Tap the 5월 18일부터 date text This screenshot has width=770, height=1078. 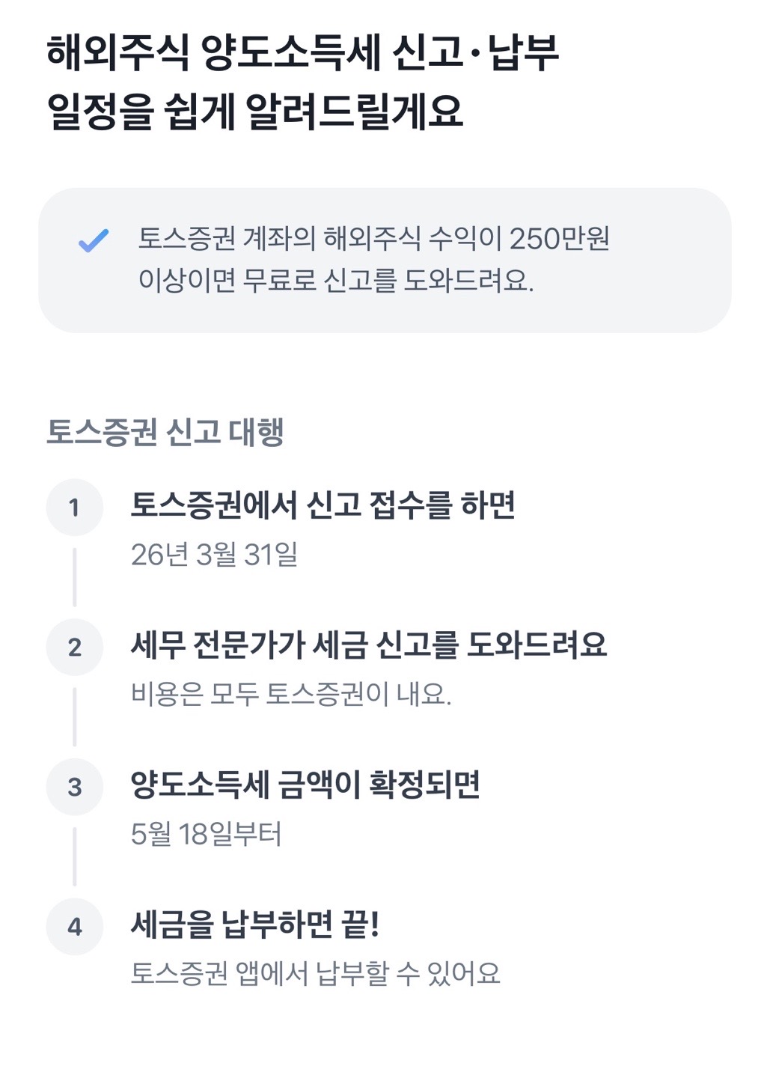pos(207,834)
